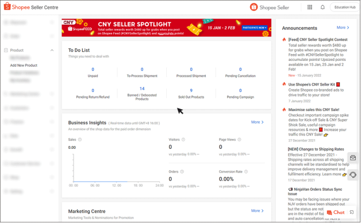Screen dimensions: 361x223
Task: Open the apps grid icon
Action: [x=310, y=7]
